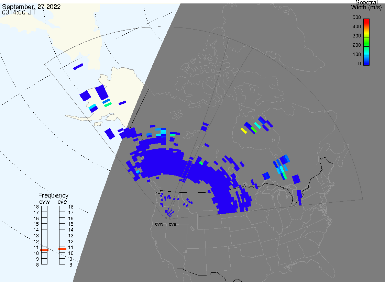This screenshot has width=385, height=282.
Task: Click the Frequency legend heading
Action: coord(53,195)
